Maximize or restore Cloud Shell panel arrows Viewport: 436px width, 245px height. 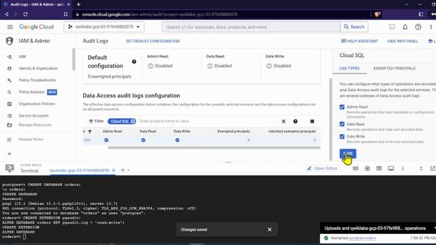click(x=421, y=168)
